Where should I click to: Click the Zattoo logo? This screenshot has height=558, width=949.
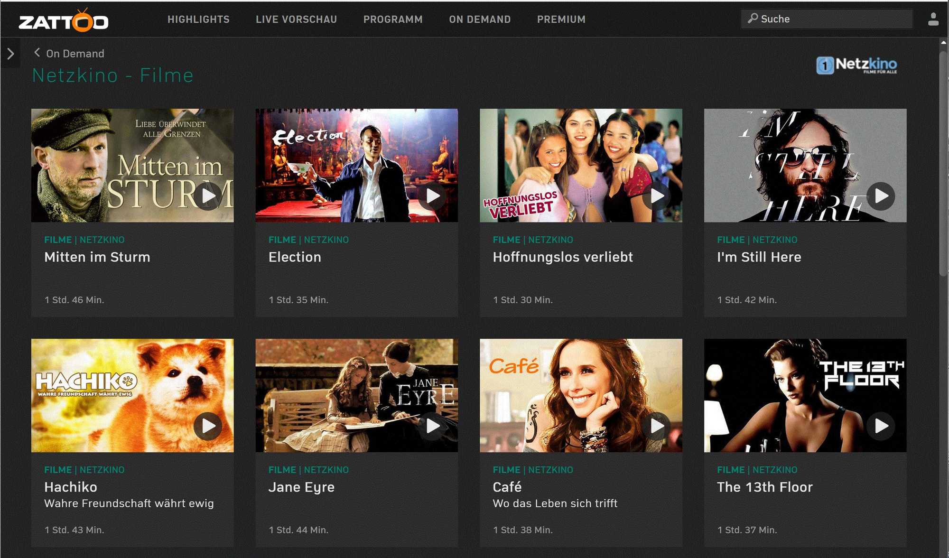pos(64,20)
